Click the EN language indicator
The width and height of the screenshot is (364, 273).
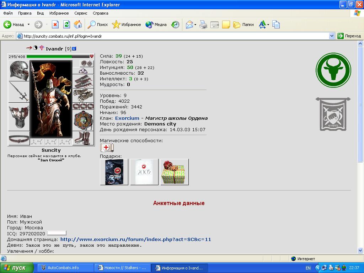pyautogui.click(x=308, y=268)
